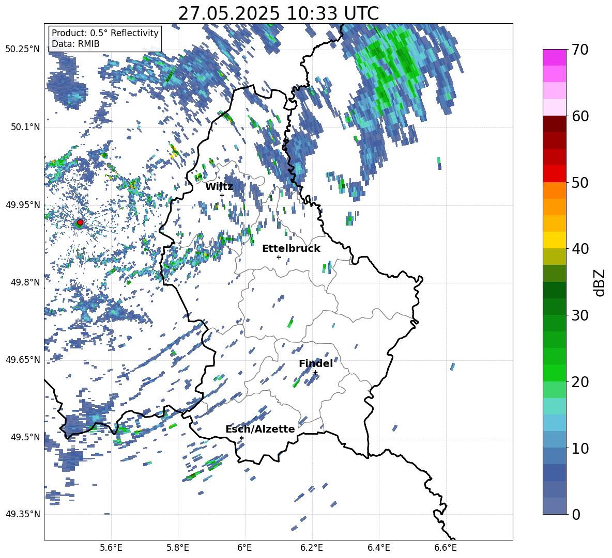Click the Findel station label
612x558 pixels.
click(316, 363)
